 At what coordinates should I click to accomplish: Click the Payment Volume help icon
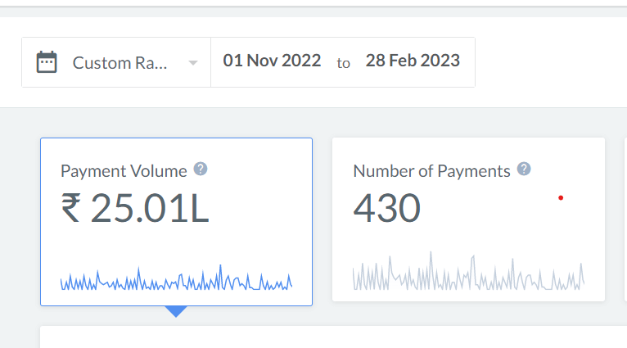(201, 169)
